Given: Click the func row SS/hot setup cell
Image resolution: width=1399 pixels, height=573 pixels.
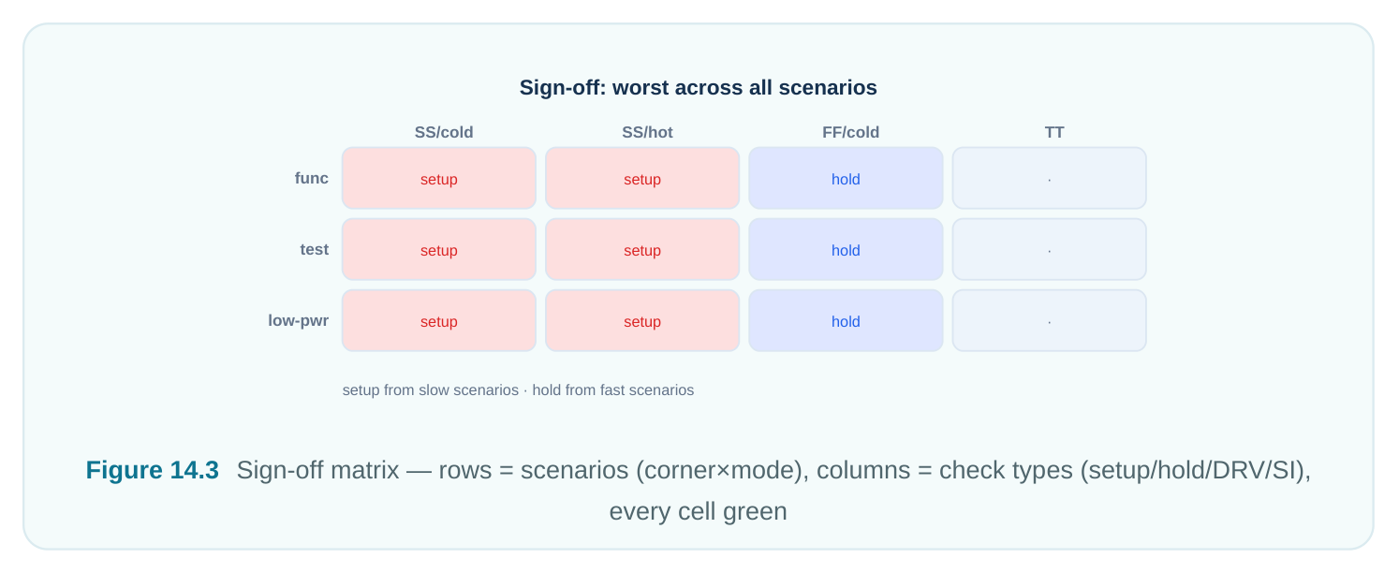Looking at the screenshot, I should click(x=642, y=178).
